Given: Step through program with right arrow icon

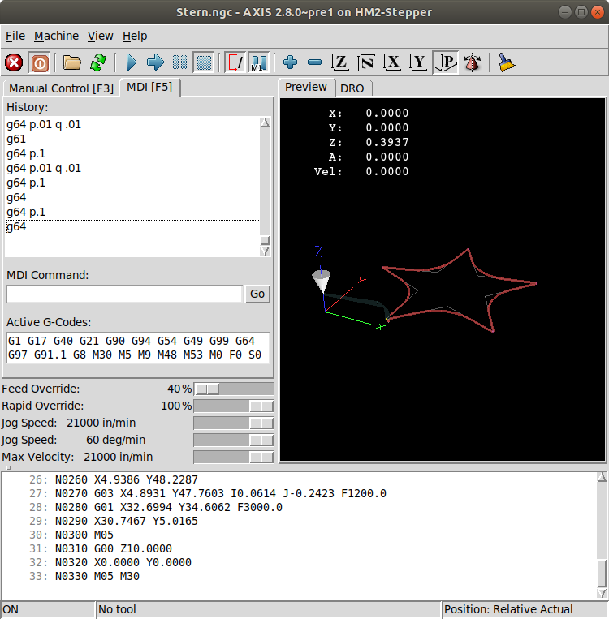Looking at the screenshot, I should coord(155,62).
